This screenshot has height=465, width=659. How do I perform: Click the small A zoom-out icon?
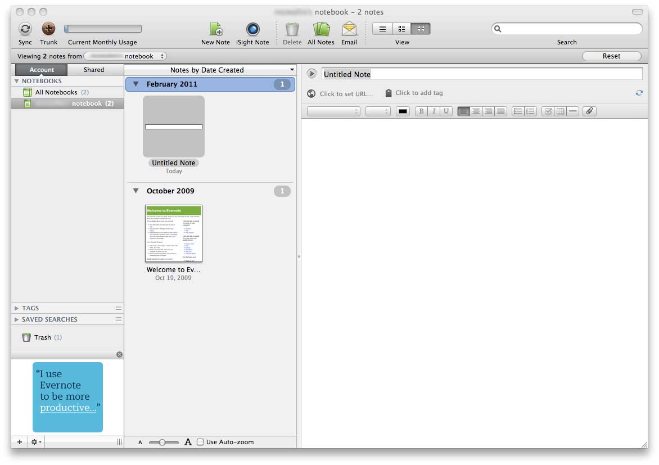pos(141,443)
